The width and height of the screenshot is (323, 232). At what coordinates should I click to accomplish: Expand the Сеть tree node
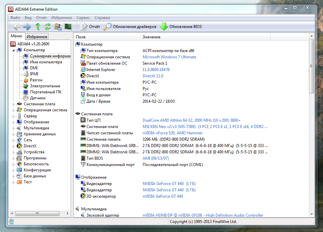(14, 140)
